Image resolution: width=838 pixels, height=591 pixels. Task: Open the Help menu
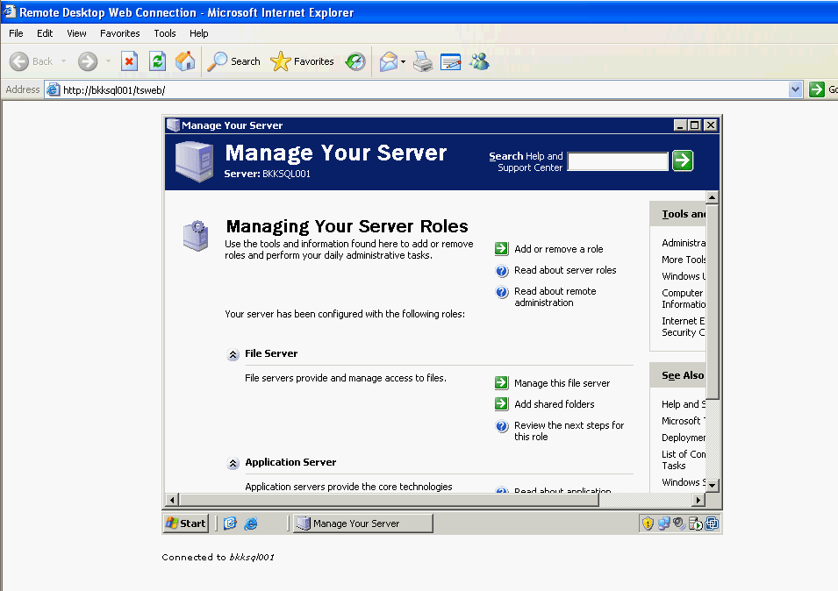199,33
